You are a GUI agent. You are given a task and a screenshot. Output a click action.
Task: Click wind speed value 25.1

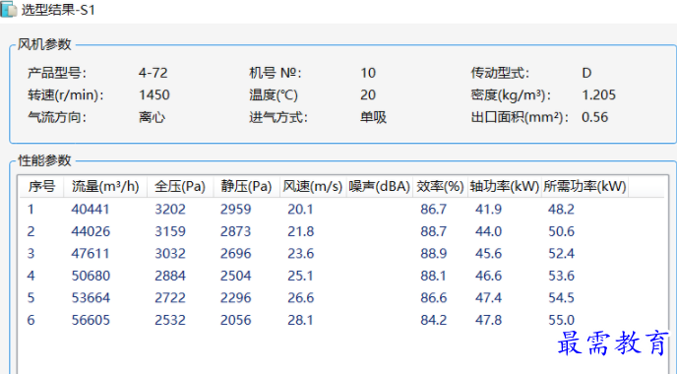pyautogui.click(x=300, y=276)
